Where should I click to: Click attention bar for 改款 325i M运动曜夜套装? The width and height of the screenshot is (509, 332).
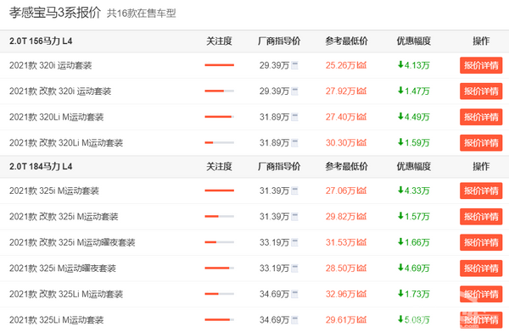tap(220, 242)
